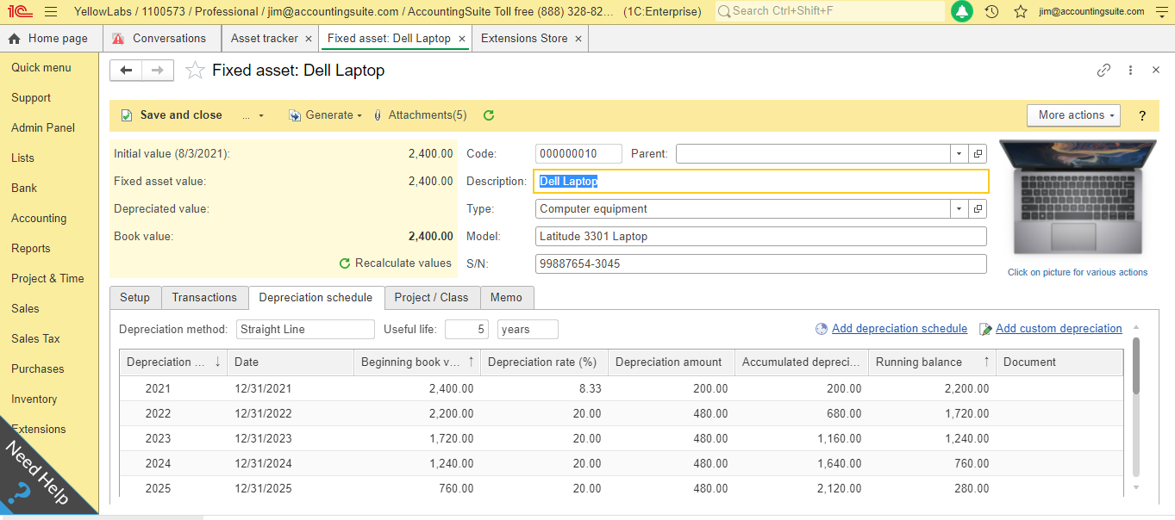Open the Type field open-form icon
The width and height of the screenshot is (1175, 520).
coord(978,209)
